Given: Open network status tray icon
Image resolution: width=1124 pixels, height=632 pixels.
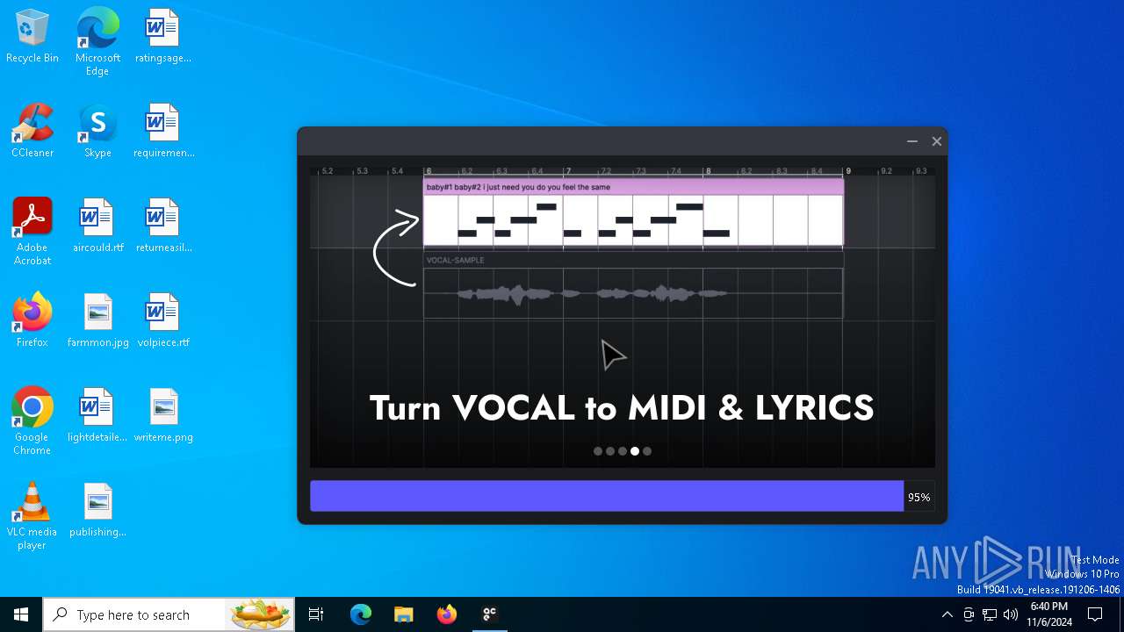Looking at the screenshot, I should coord(990,614).
